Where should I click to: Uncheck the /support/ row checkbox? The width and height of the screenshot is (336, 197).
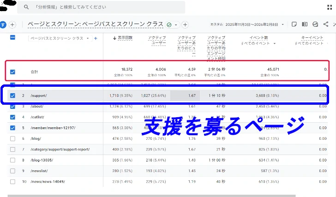click(x=12, y=96)
